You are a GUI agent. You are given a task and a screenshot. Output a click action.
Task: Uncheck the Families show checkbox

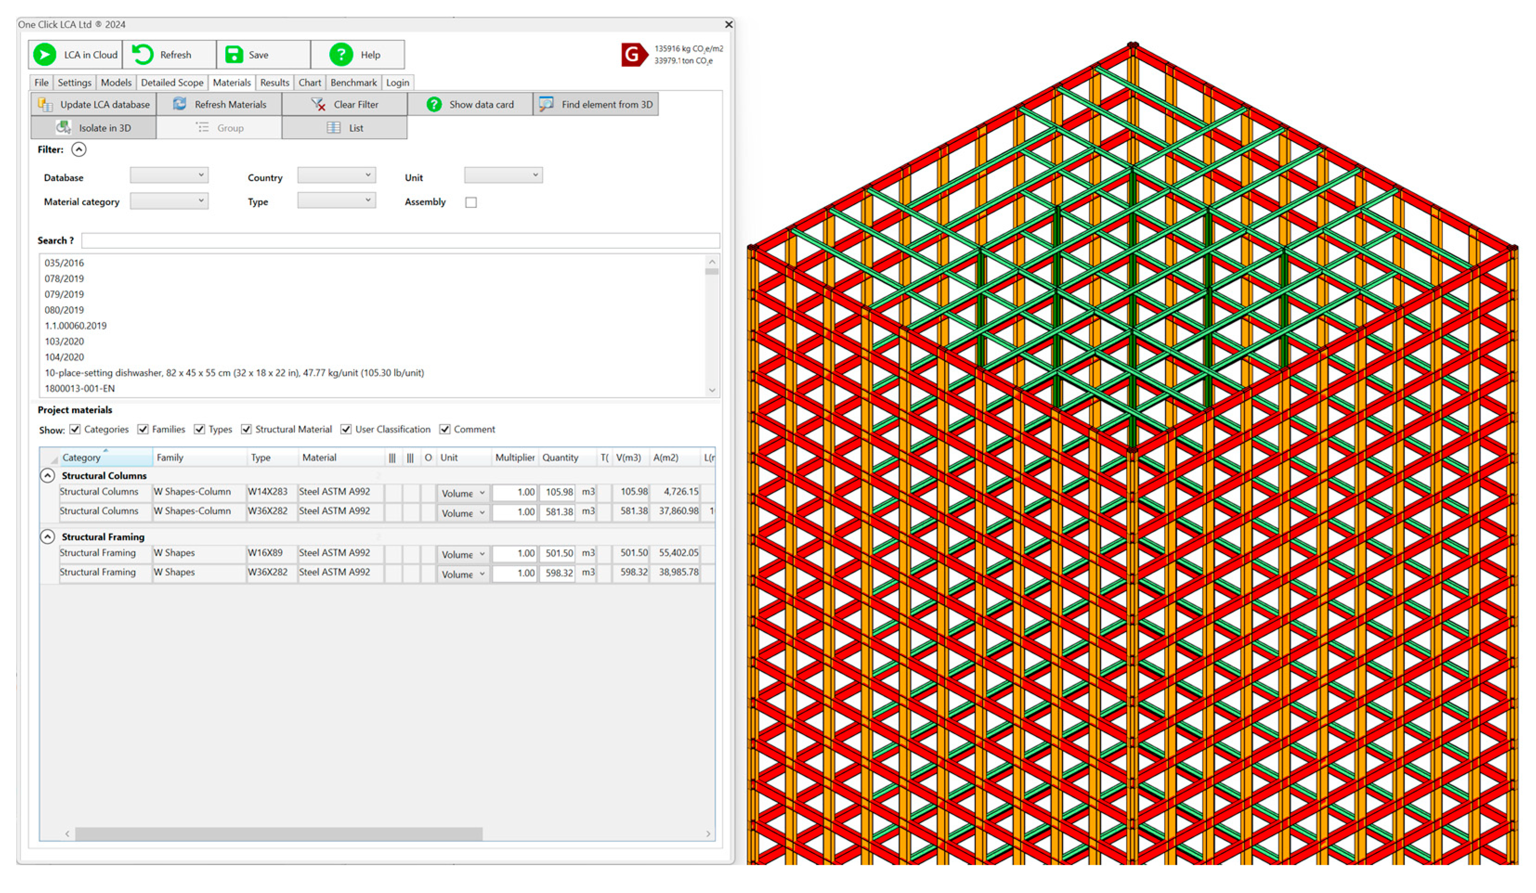pyautogui.click(x=143, y=430)
